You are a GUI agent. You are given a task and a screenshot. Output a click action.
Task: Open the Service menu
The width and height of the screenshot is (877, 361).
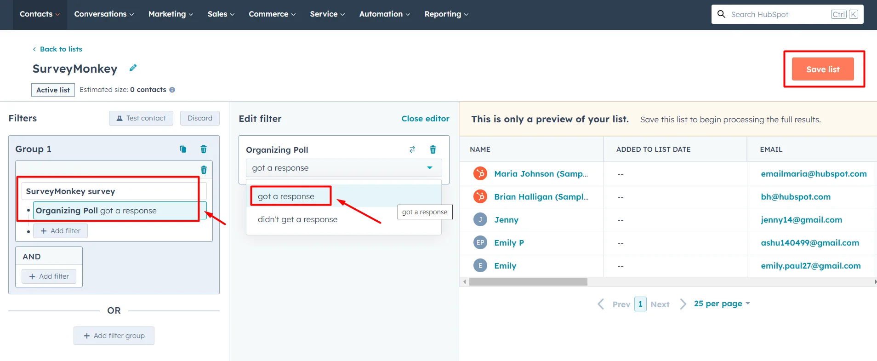pos(327,14)
